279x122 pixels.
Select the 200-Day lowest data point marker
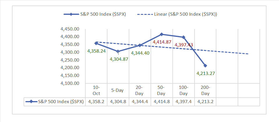click(205, 66)
